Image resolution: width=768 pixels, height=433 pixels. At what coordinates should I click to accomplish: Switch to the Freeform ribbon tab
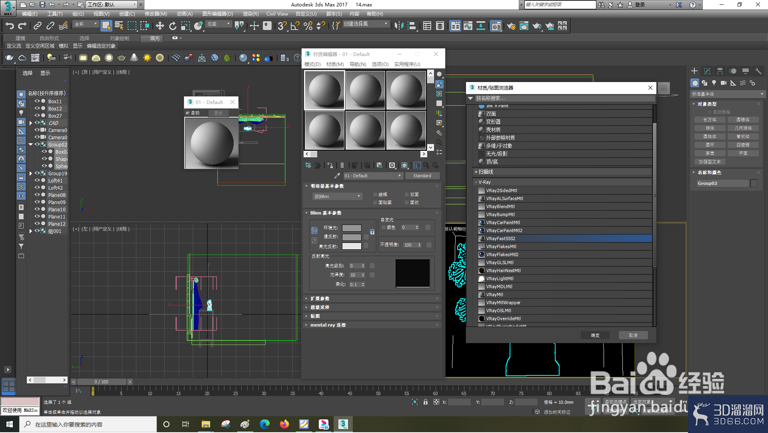[49, 38]
